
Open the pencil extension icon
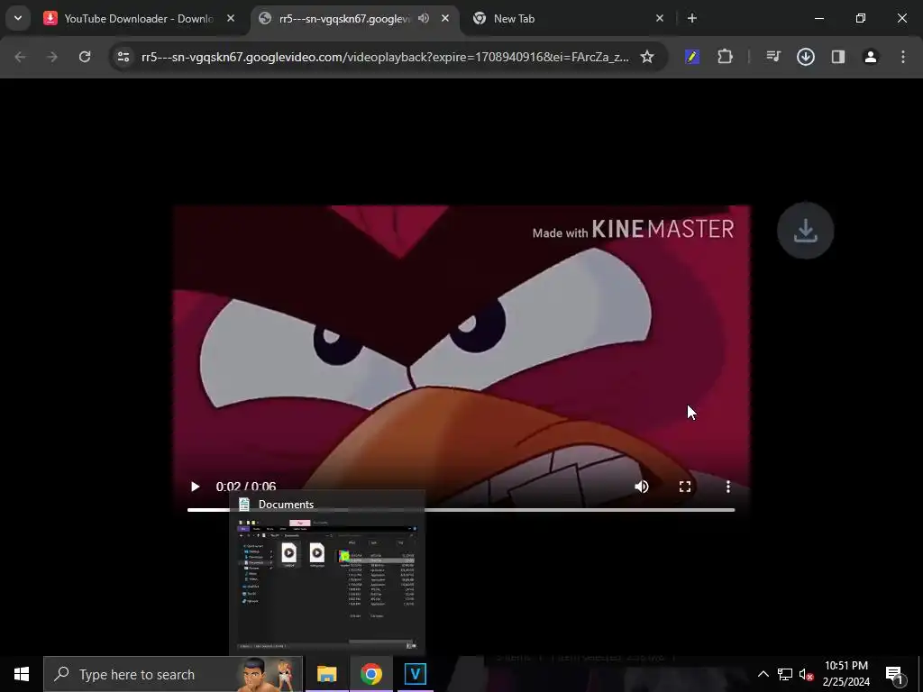pos(692,57)
